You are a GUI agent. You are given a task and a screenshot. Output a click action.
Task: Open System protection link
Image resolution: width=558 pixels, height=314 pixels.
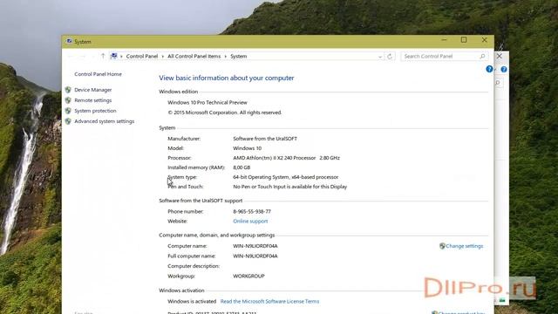coord(95,111)
